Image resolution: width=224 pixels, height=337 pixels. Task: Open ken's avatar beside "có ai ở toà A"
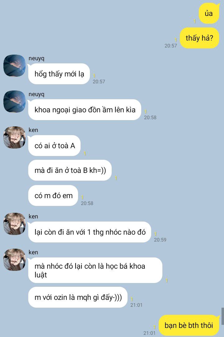(x=14, y=137)
